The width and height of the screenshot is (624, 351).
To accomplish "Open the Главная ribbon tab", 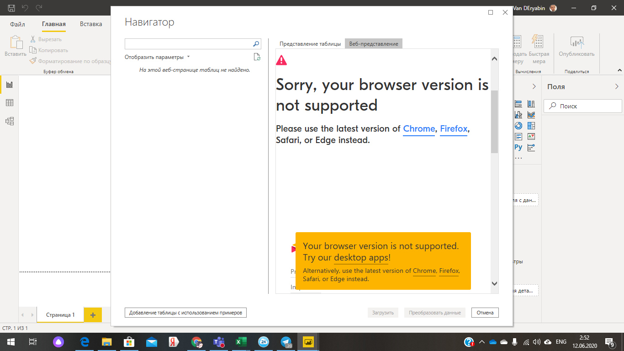I will 54,24.
